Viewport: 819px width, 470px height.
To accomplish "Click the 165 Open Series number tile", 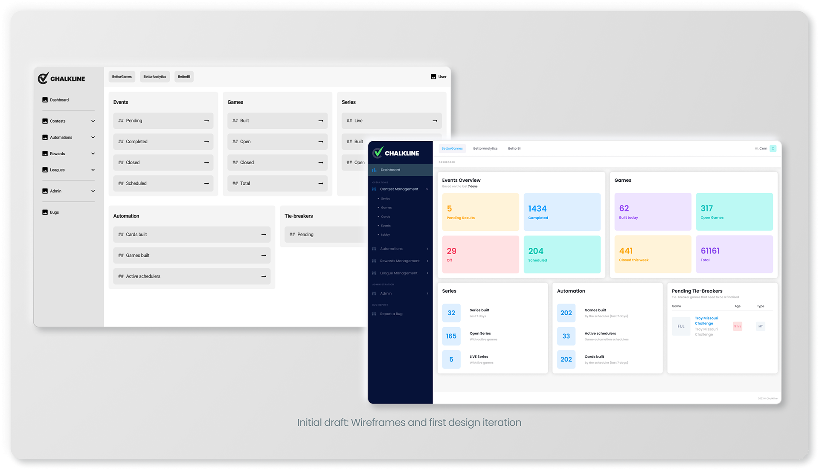I will tap(451, 336).
